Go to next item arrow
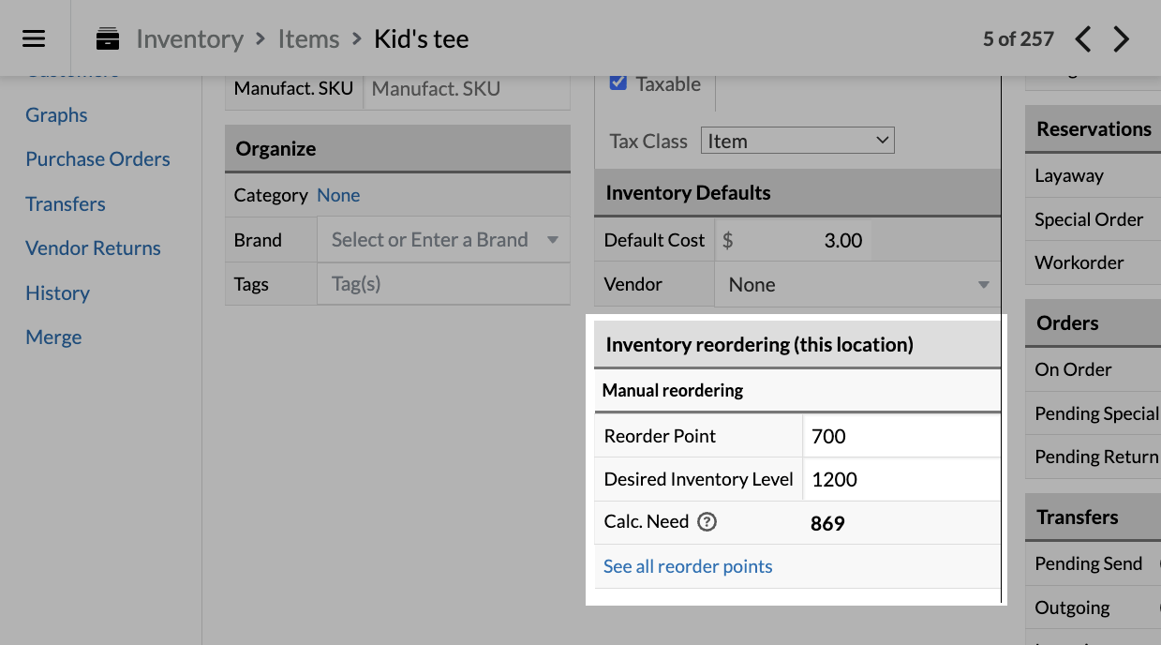 [x=1122, y=39]
